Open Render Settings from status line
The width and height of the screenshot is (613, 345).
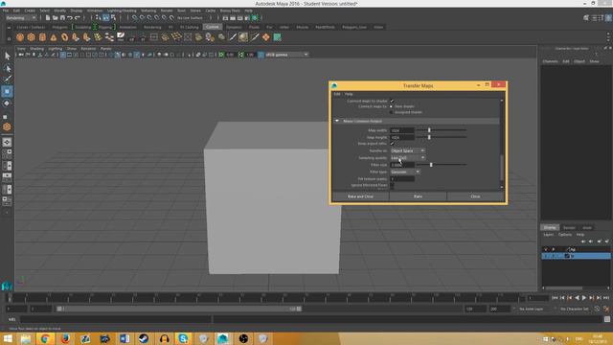pos(247,17)
